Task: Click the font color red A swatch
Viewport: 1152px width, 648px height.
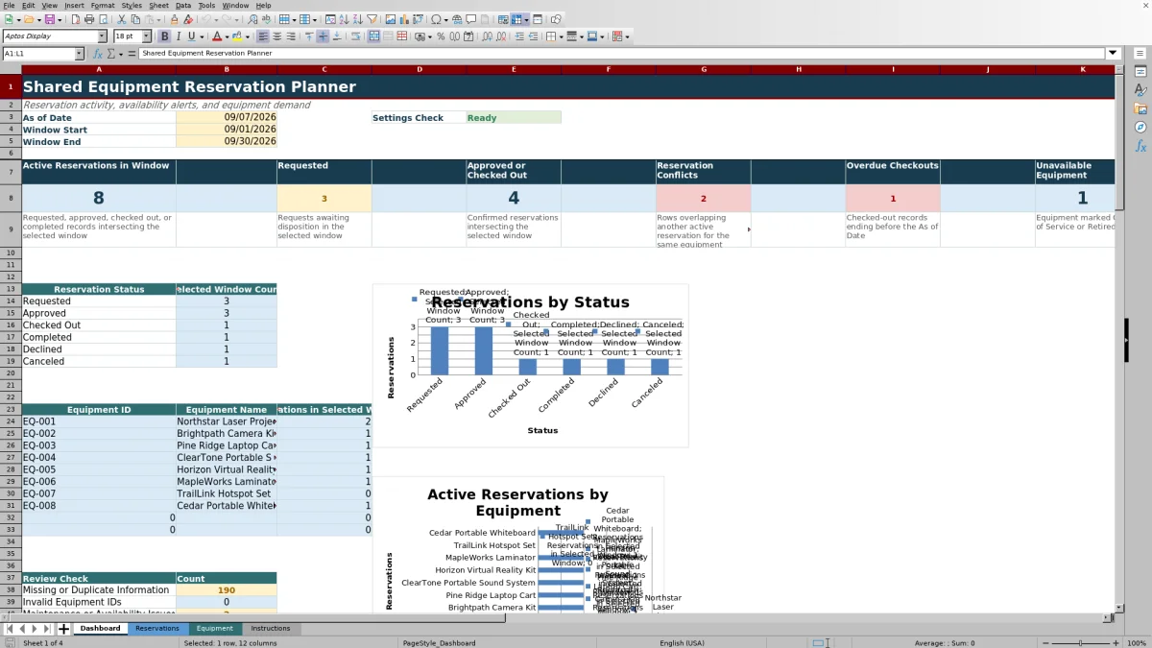Action: point(216,36)
